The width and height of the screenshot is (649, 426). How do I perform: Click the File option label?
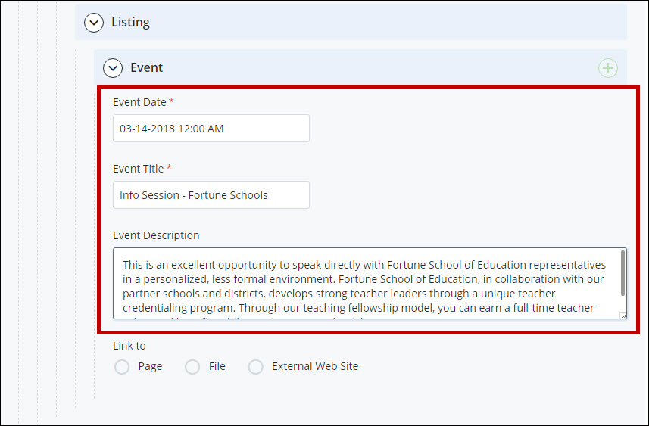tap(217, 366)
